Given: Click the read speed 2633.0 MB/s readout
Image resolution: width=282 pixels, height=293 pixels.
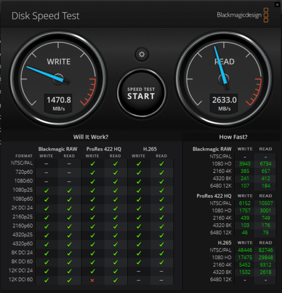Looking at the screenshot, I should [224, 103].
